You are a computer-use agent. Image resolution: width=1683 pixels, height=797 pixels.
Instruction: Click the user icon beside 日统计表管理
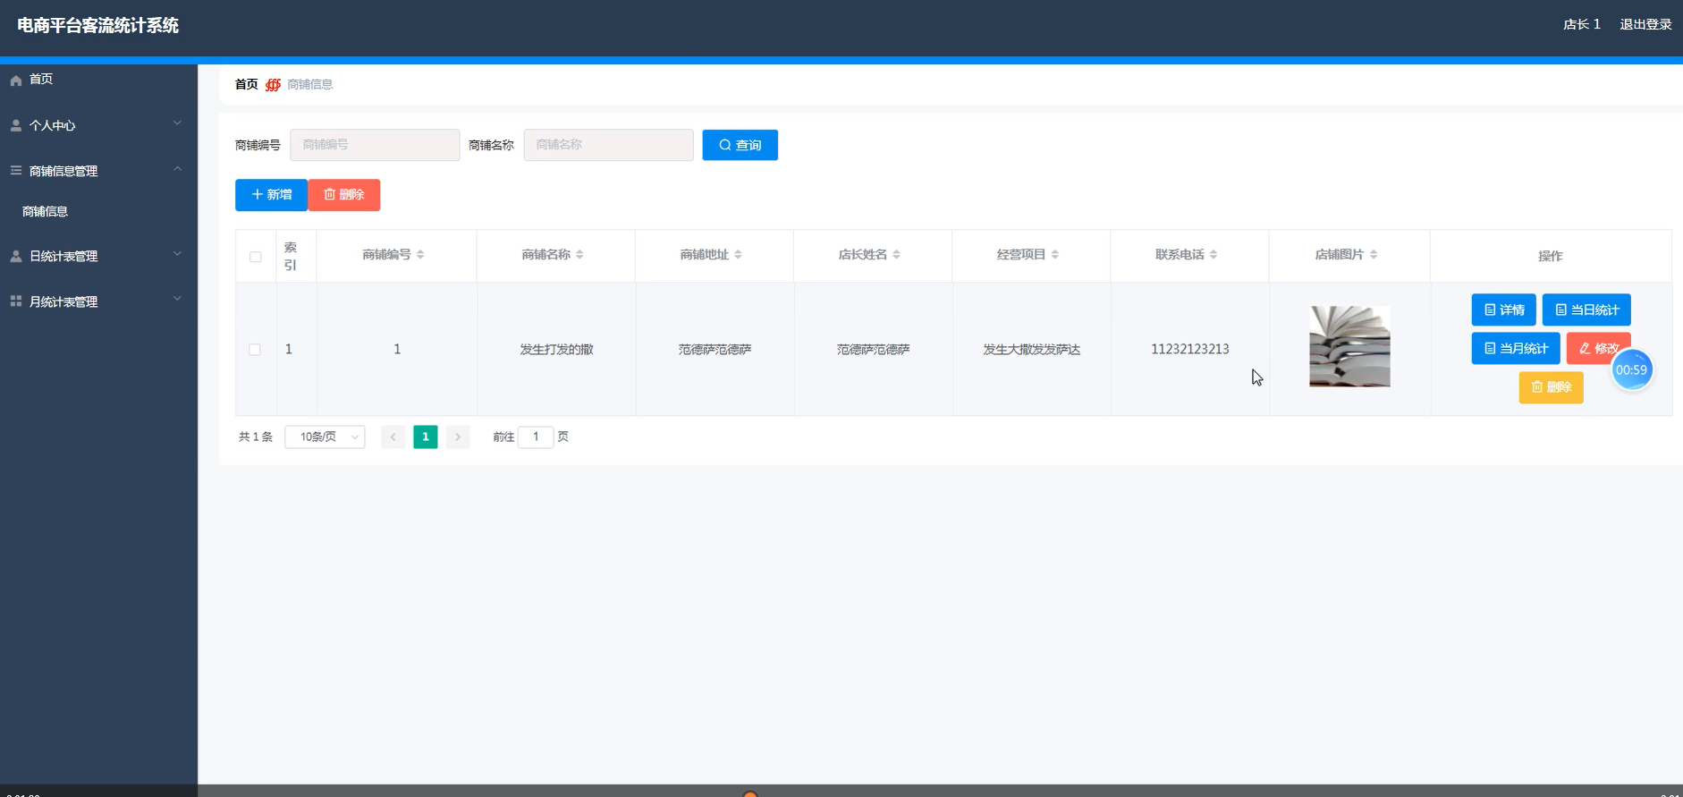point(16,256)
